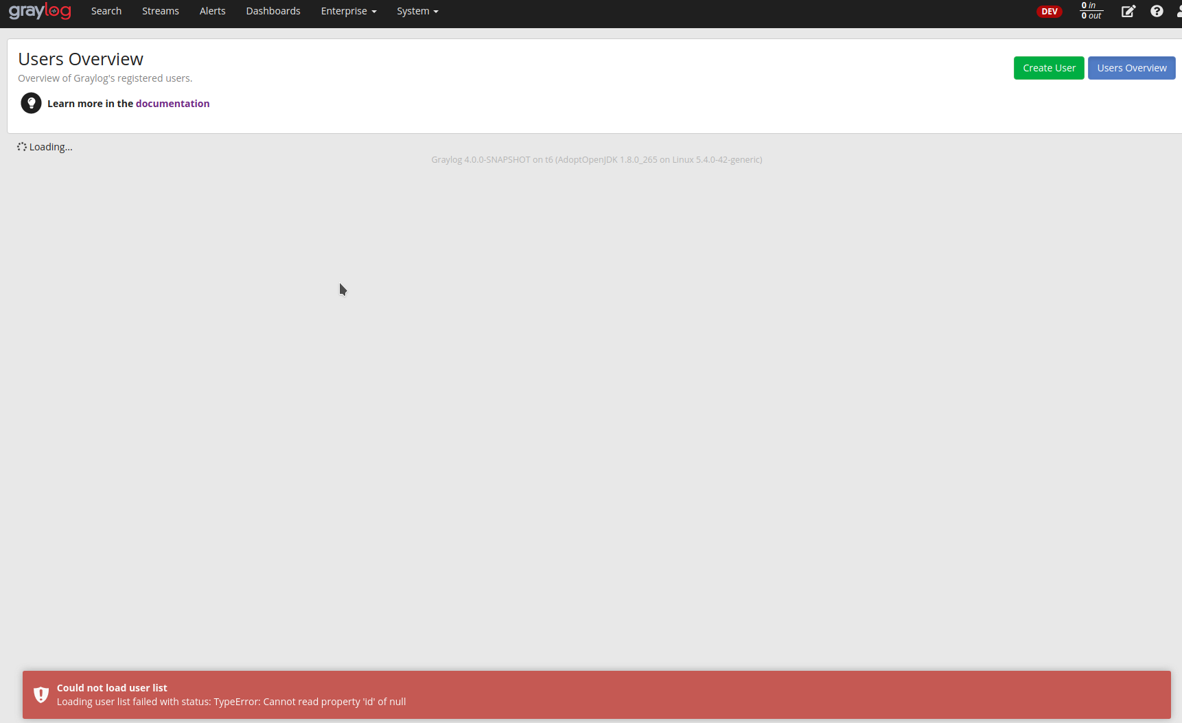Viewport: 1182px width, 723px height.
Task: Open the scratchpad edit icon
Action: [1128, 11]
